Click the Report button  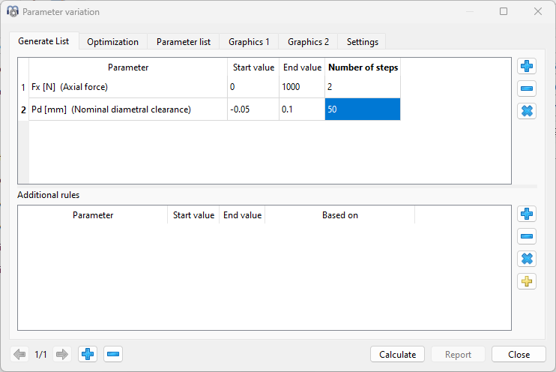coord(458,354)
